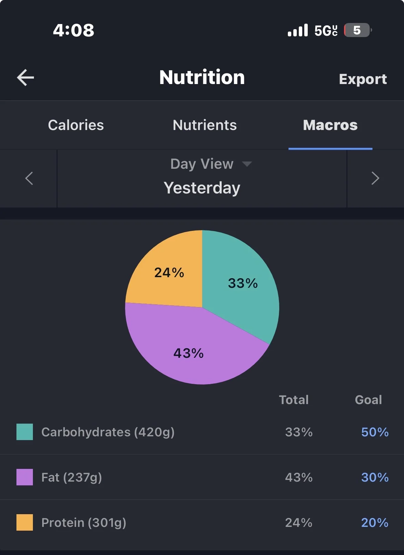
Task: Tap the Fat 30% goal link
Action: tap(375, 477)
